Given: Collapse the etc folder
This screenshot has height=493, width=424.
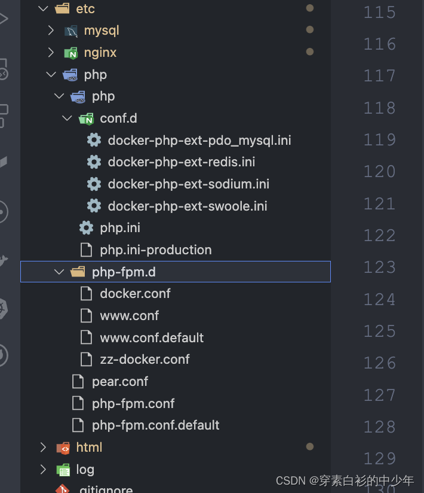Looking at the screenshot, I should click(42, 8).
